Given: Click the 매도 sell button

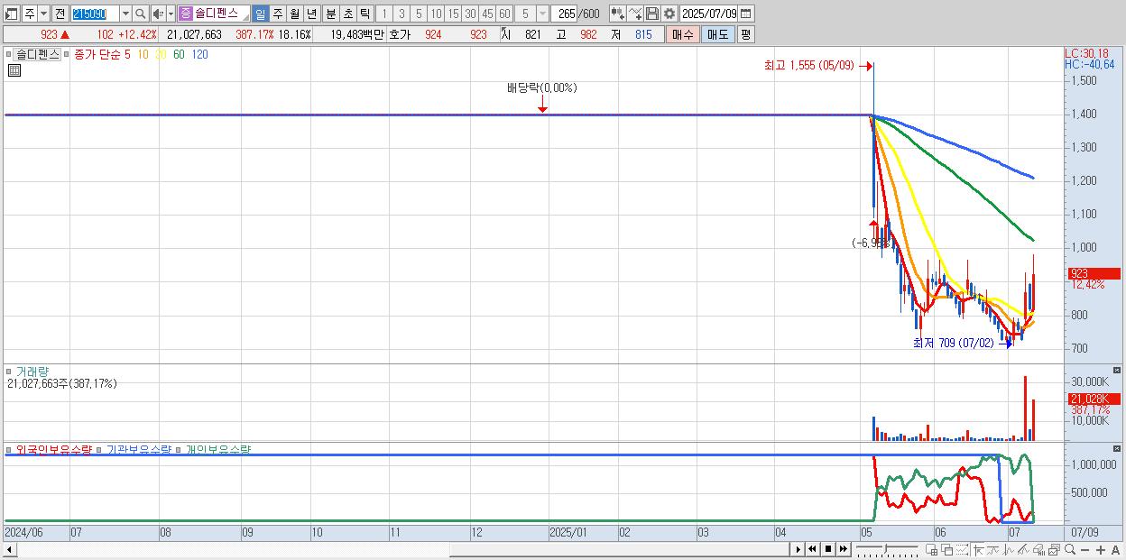Looking at the screenshot, I should (717, 34).
